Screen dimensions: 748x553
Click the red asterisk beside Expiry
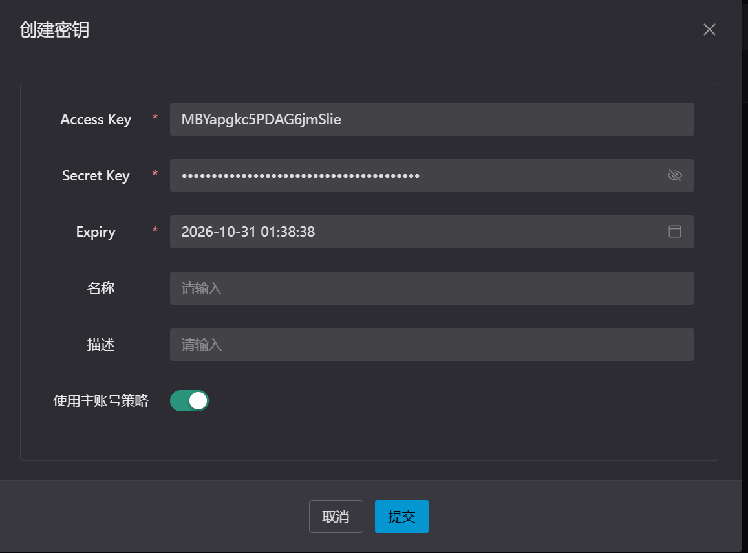tap(155, 231)
